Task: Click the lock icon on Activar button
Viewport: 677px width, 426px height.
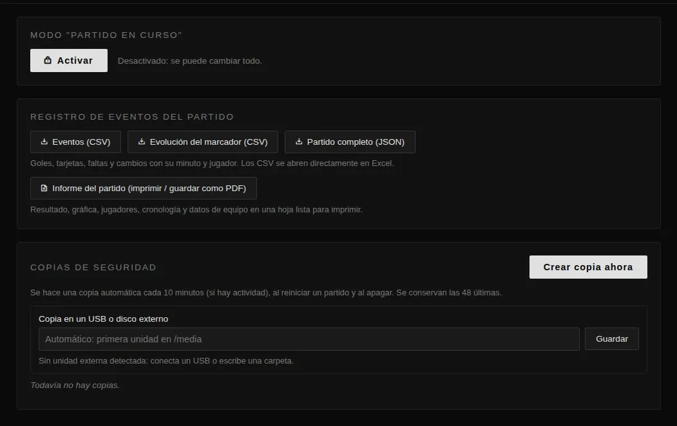Action: tap(48, 60)
